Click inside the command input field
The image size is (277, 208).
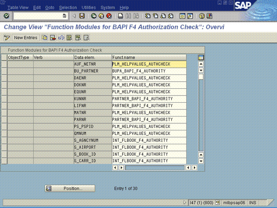38,16
